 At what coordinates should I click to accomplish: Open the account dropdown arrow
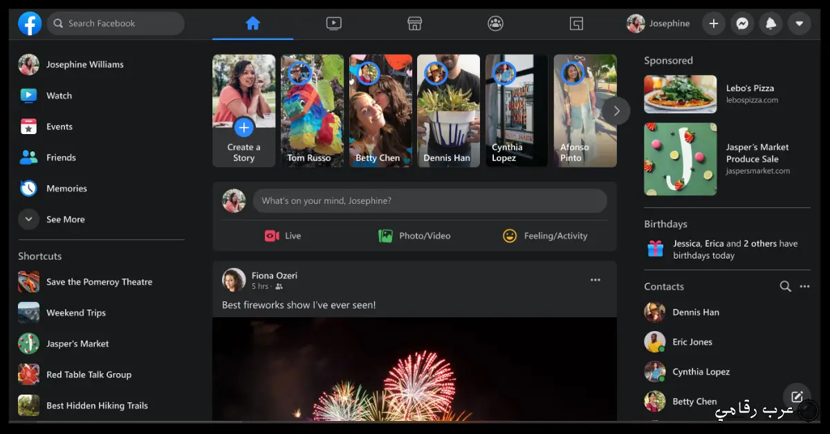point(799,23)
